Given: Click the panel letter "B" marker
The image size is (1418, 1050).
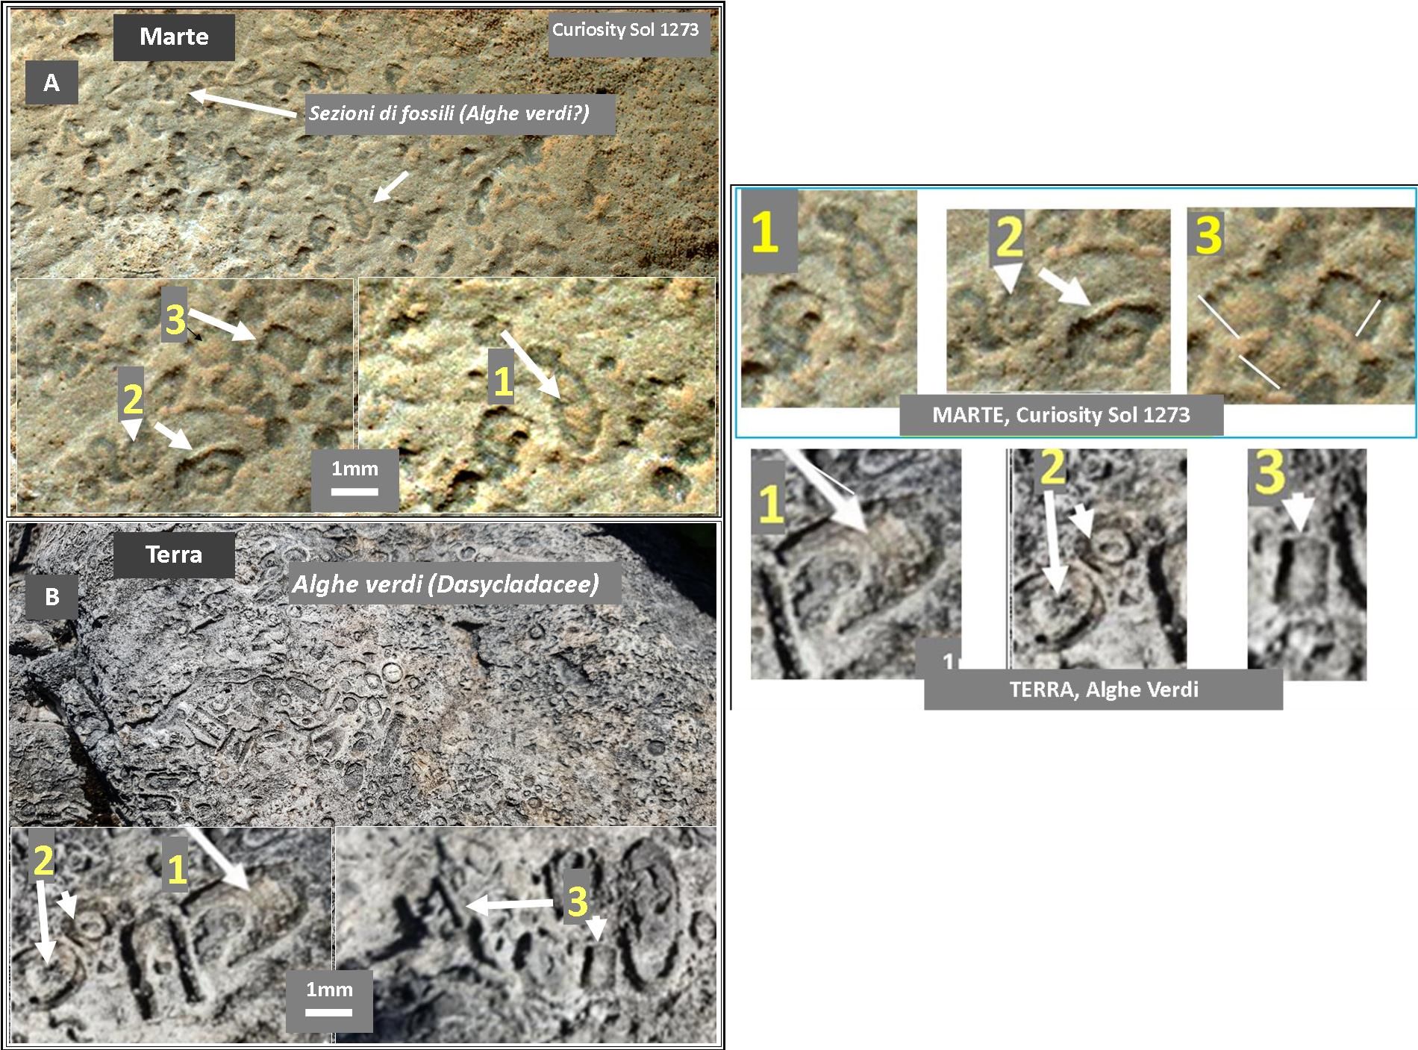Looking at the screenshot, I should coord(51,596).
